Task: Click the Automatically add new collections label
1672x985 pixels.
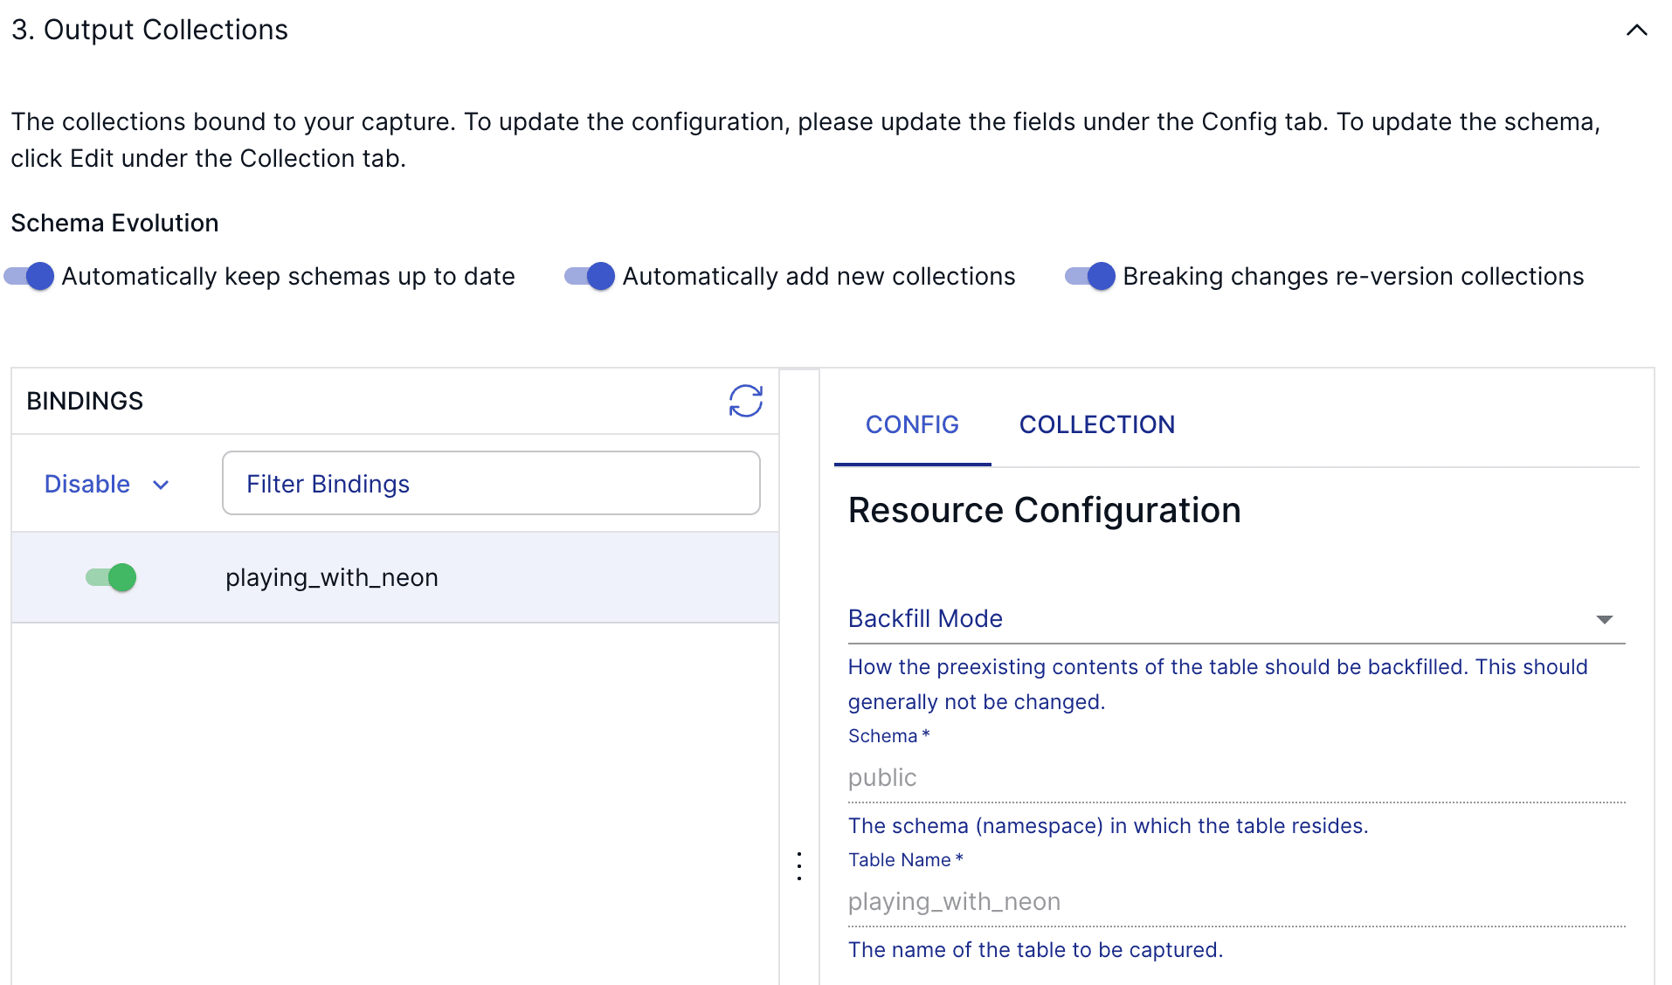Action: 819,277
